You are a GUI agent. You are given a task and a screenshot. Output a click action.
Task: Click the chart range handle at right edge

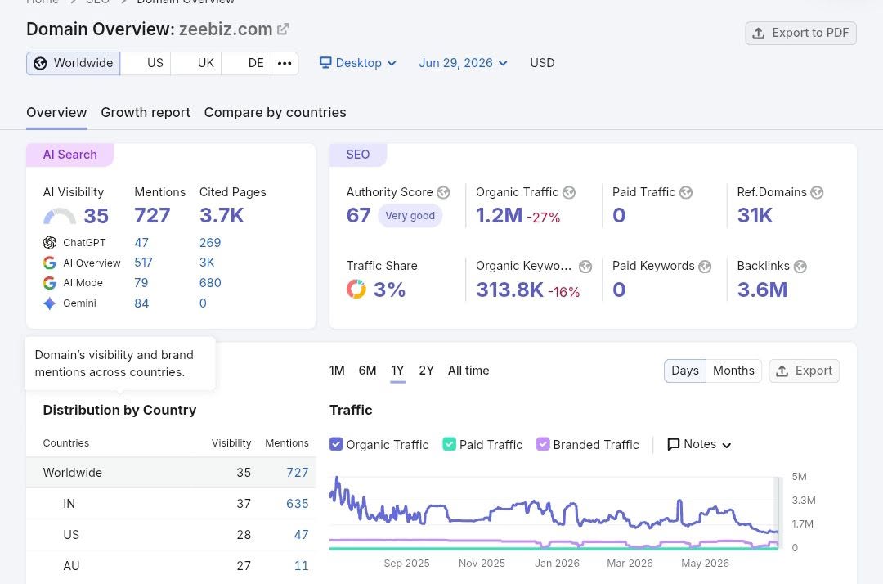778,513
